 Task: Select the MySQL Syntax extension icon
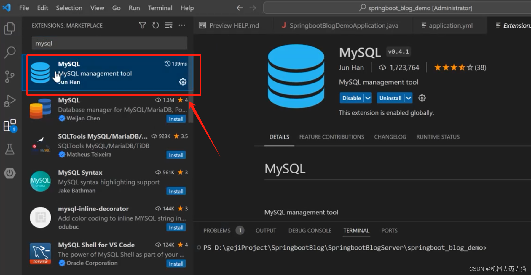[x=41, y=181]
